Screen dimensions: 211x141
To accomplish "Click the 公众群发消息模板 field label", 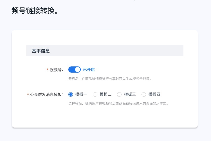I will tap(46, 94).
